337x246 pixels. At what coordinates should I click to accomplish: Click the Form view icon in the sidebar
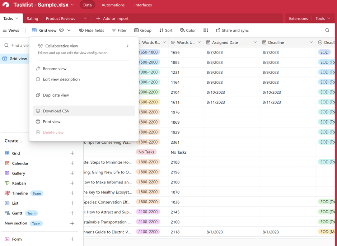(8, 239)
